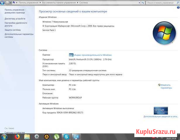Open "Счетчики и средства" link at sidebar bottom
The height and width of the screenshot is (140, 180).
(x=15, y=132)
